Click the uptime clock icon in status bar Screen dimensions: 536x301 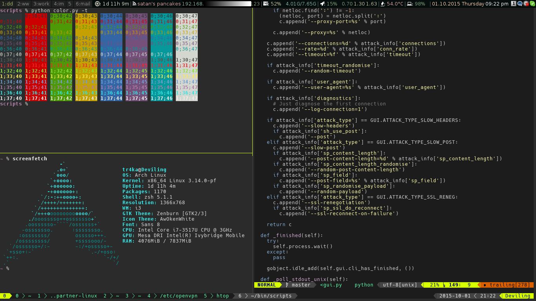97,4
